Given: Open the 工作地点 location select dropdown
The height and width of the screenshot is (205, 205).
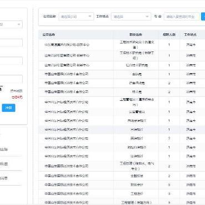Looking at the screenshot, I should click(x=131, y=17).
